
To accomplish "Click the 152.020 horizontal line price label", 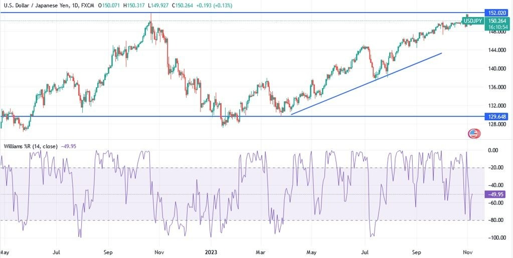I will coord(497,13).
